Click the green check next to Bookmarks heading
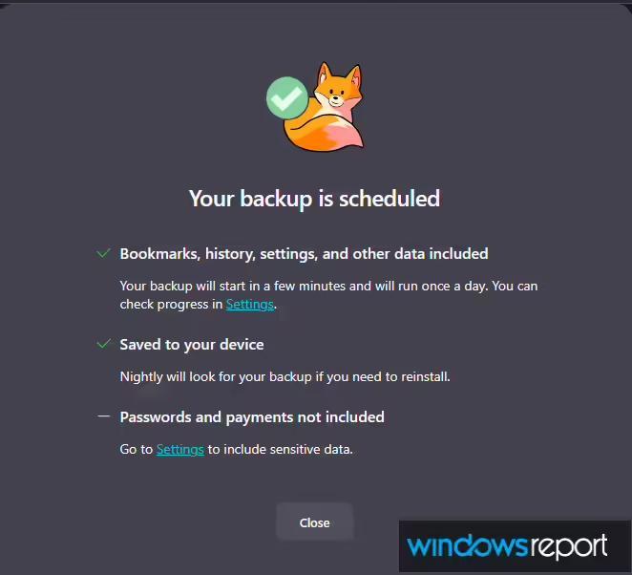This screenshot has width=632, height=575. click(x=104, y=253)
